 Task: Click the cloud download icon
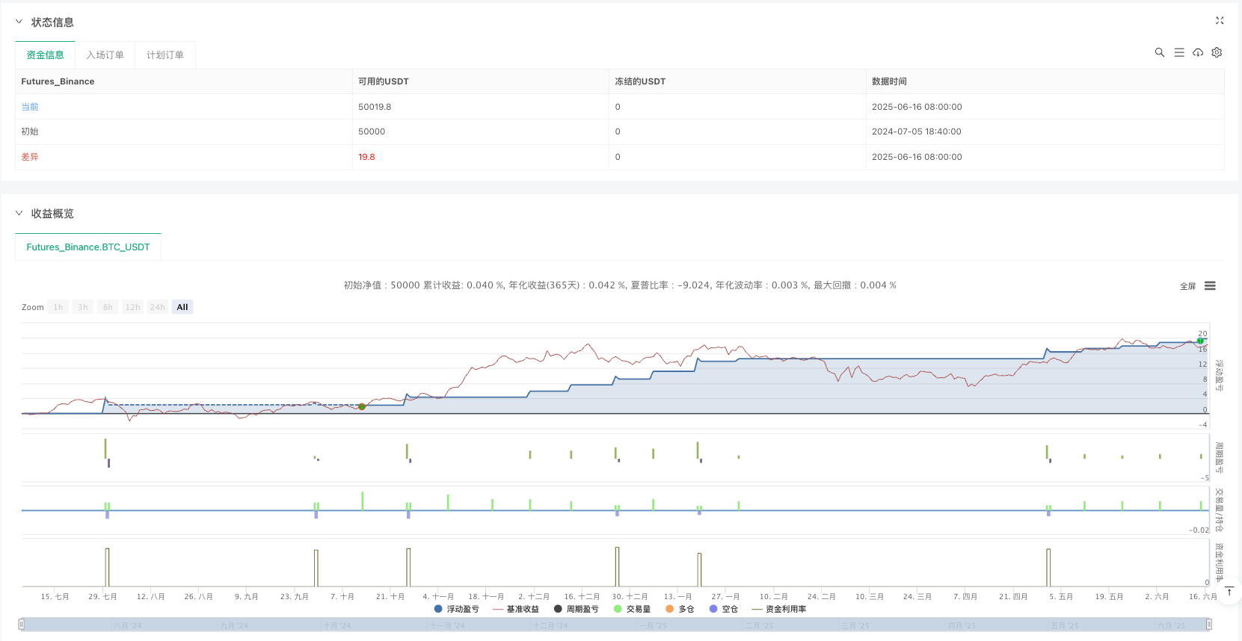click(x=1198, y=52)
